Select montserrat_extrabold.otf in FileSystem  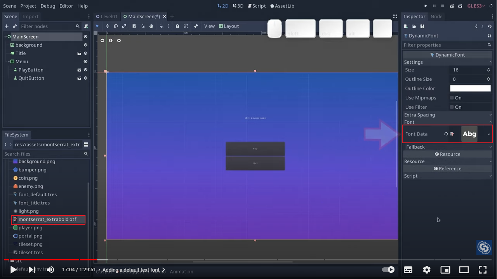click(x=48, y=219)
